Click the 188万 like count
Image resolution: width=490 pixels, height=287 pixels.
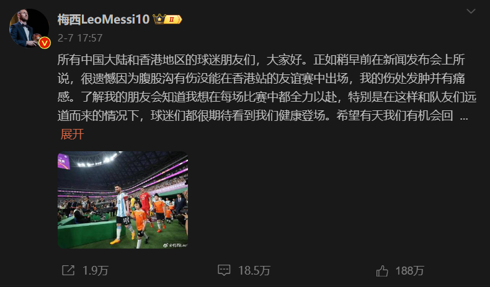click(410, 270)
